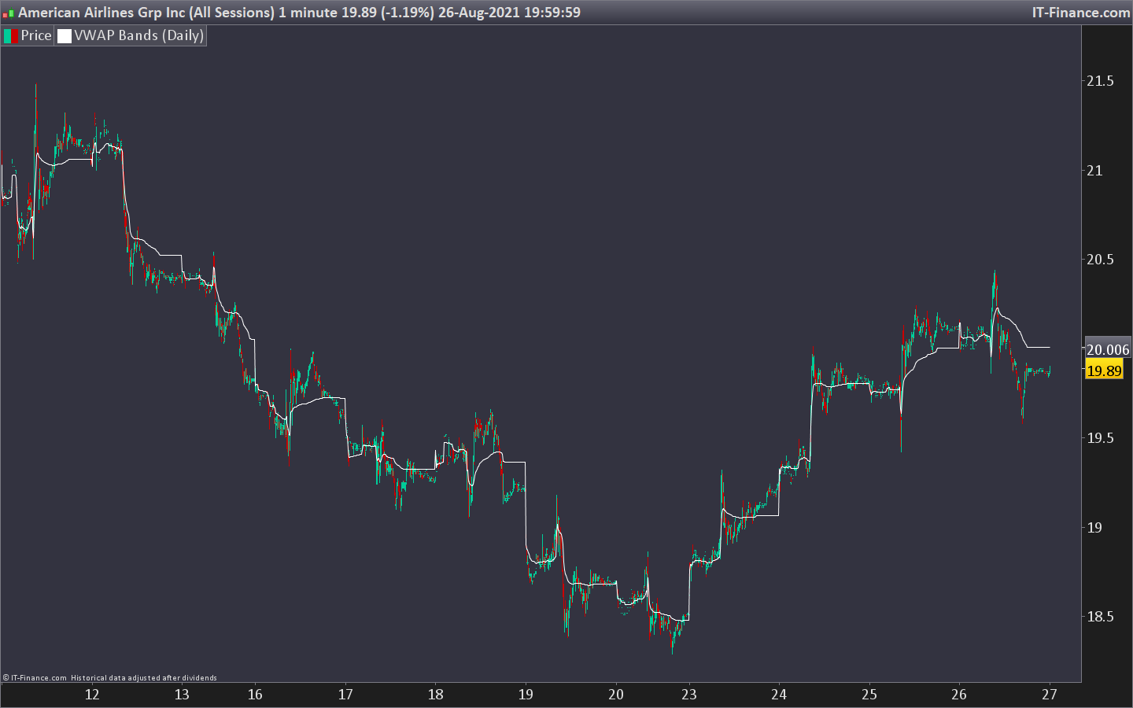Click the (-1.19%) change value in title
Image resolution: width=1133 pixels, height=708 pixels.
click(406, 13)
